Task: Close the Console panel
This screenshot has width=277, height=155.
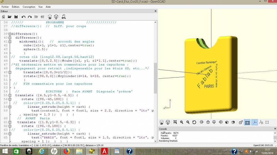Action: (275, 129)
